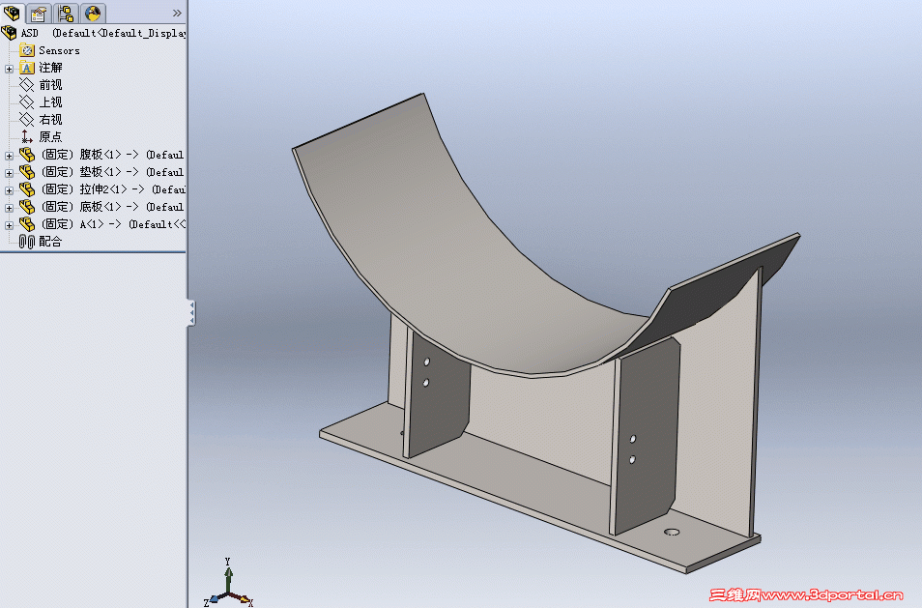Select the 右视 right plane
Viewport: 922px width, 608px height.
50,119
